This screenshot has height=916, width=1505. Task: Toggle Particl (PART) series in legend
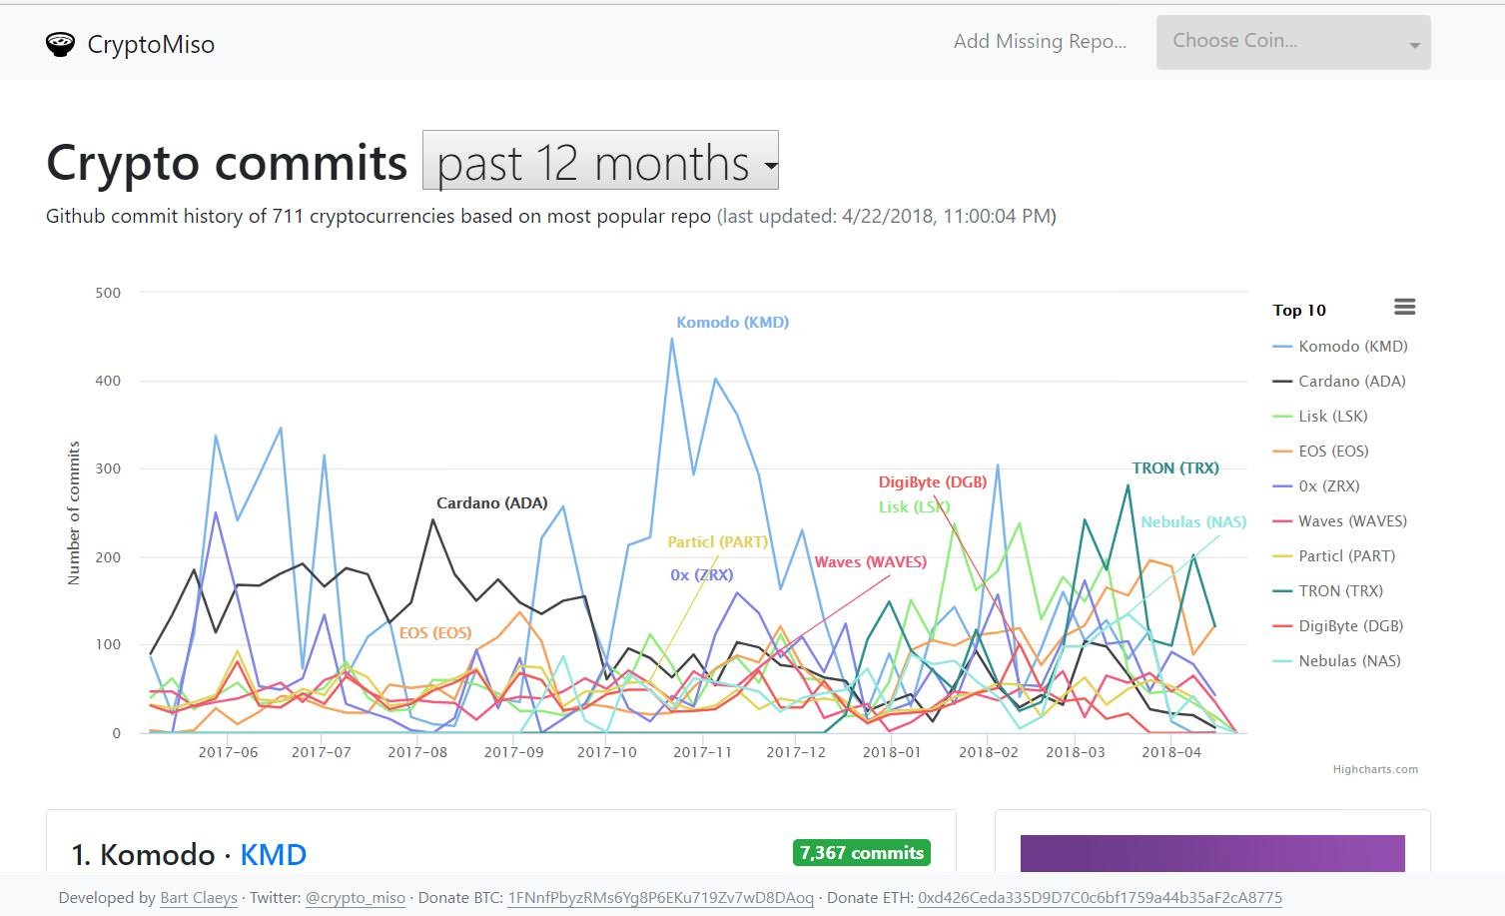(x=1334, y=556)
